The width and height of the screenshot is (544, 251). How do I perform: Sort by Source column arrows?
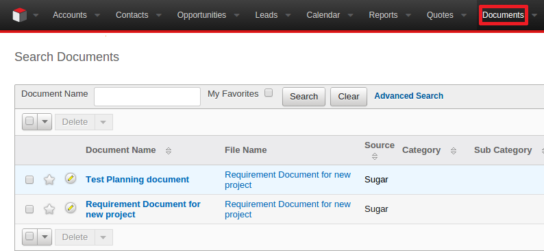tap(374, 156)
